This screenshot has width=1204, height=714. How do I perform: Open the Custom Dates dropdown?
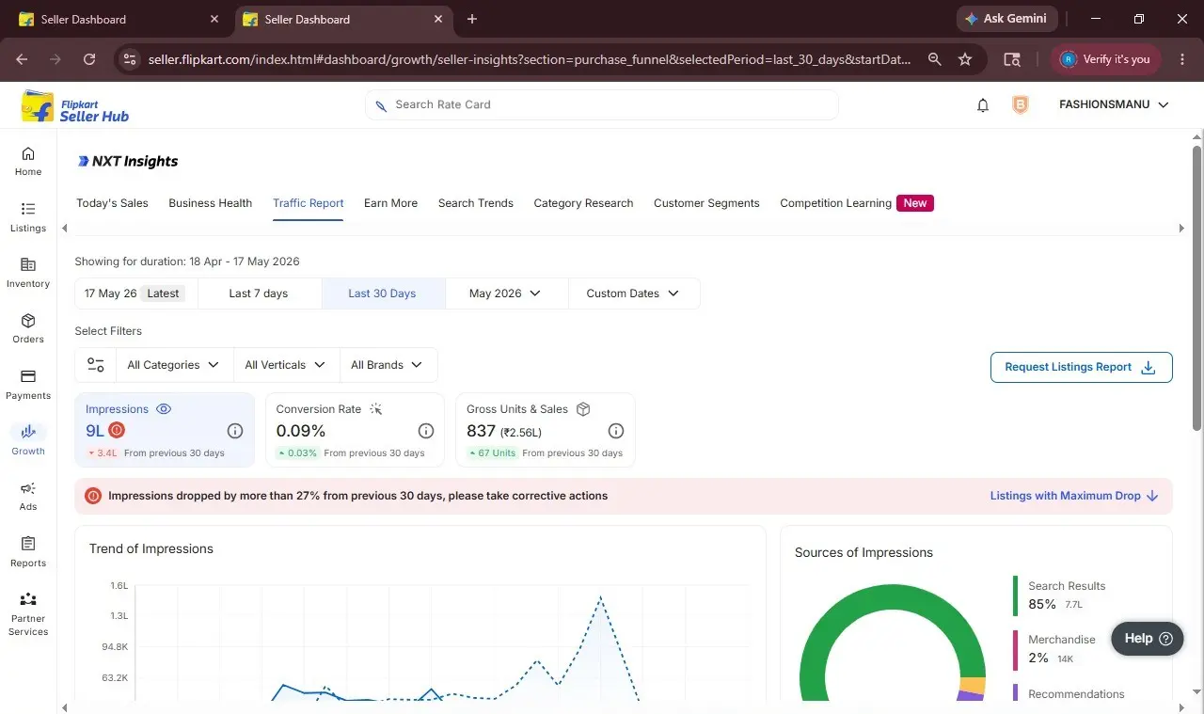click(633, 294)
